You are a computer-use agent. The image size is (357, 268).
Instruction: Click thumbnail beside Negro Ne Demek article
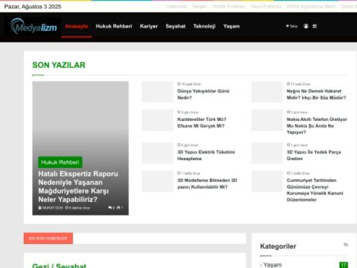point(267,92)
